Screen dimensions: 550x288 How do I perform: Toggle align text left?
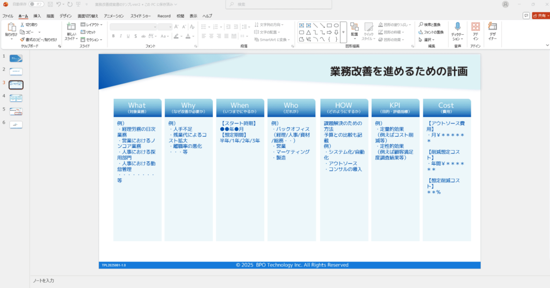(204, 36)
